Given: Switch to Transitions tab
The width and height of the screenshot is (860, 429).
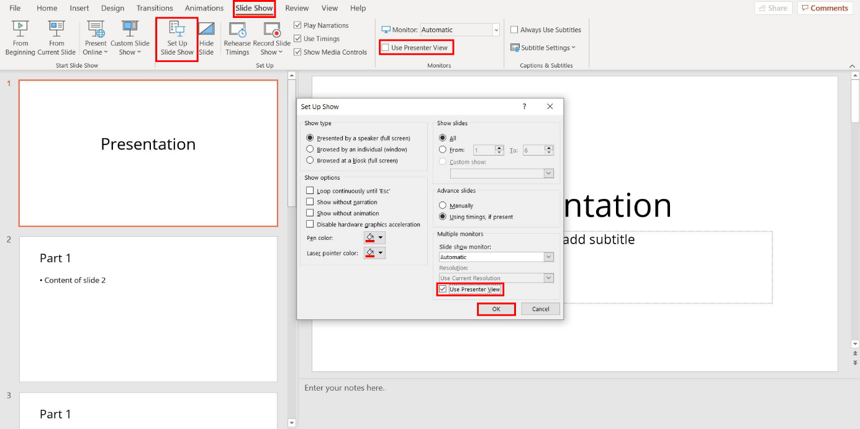Looking at the screenshot, I should (155, 8).
